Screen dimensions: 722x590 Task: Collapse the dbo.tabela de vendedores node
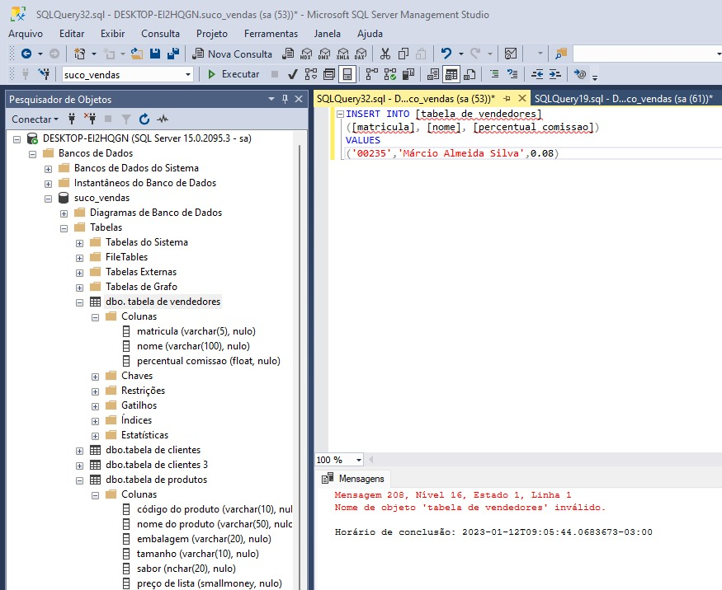[80, 302]
